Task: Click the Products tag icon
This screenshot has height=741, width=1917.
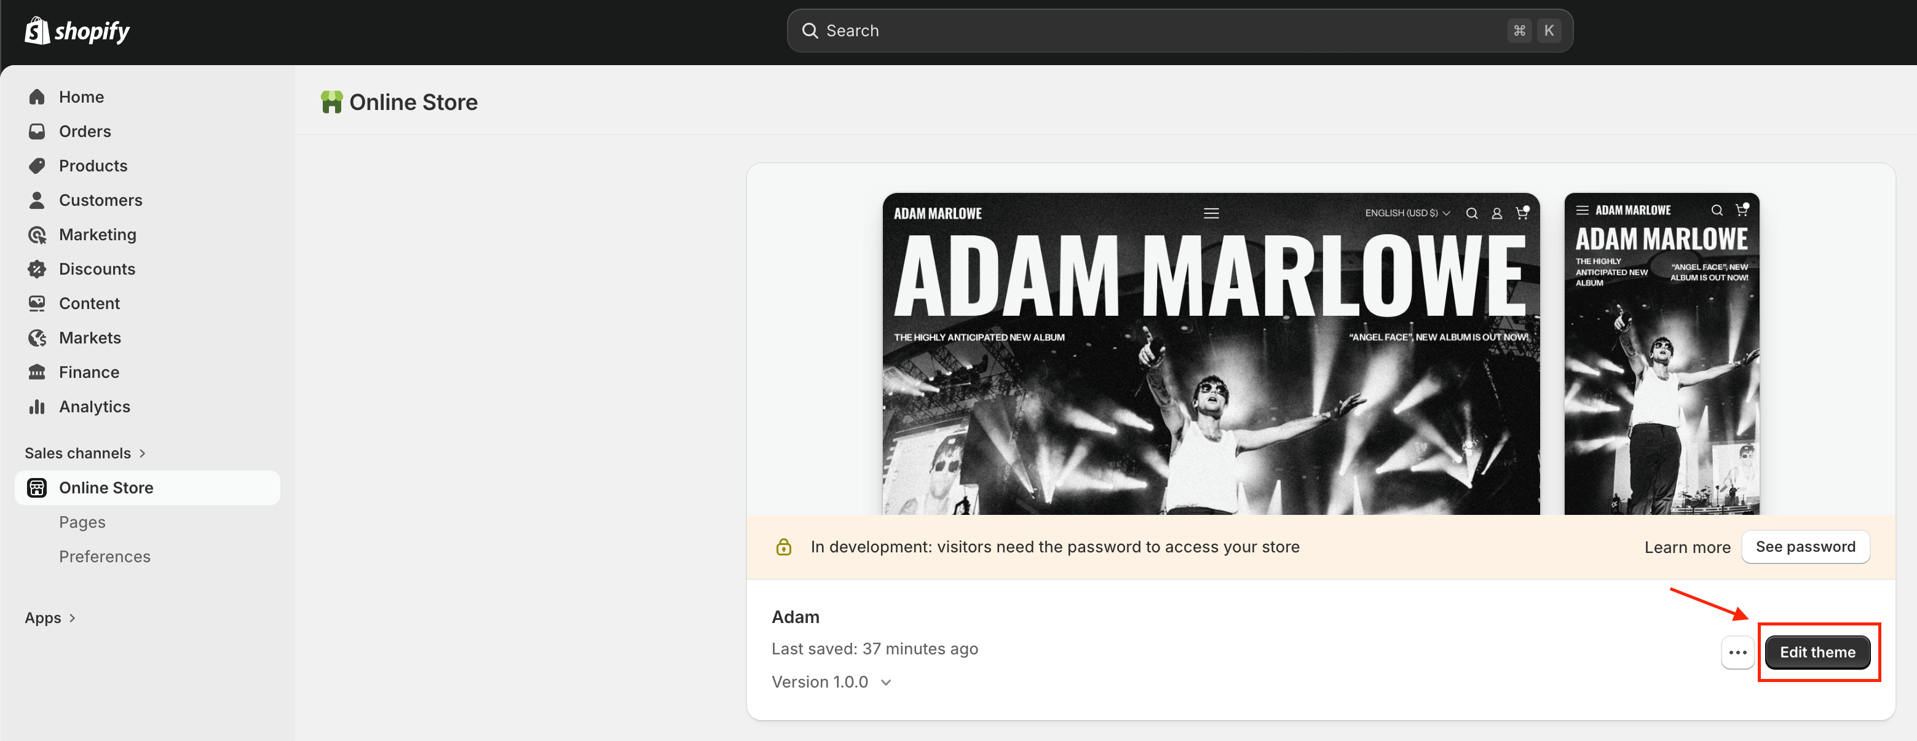Action: pos(36,165)
